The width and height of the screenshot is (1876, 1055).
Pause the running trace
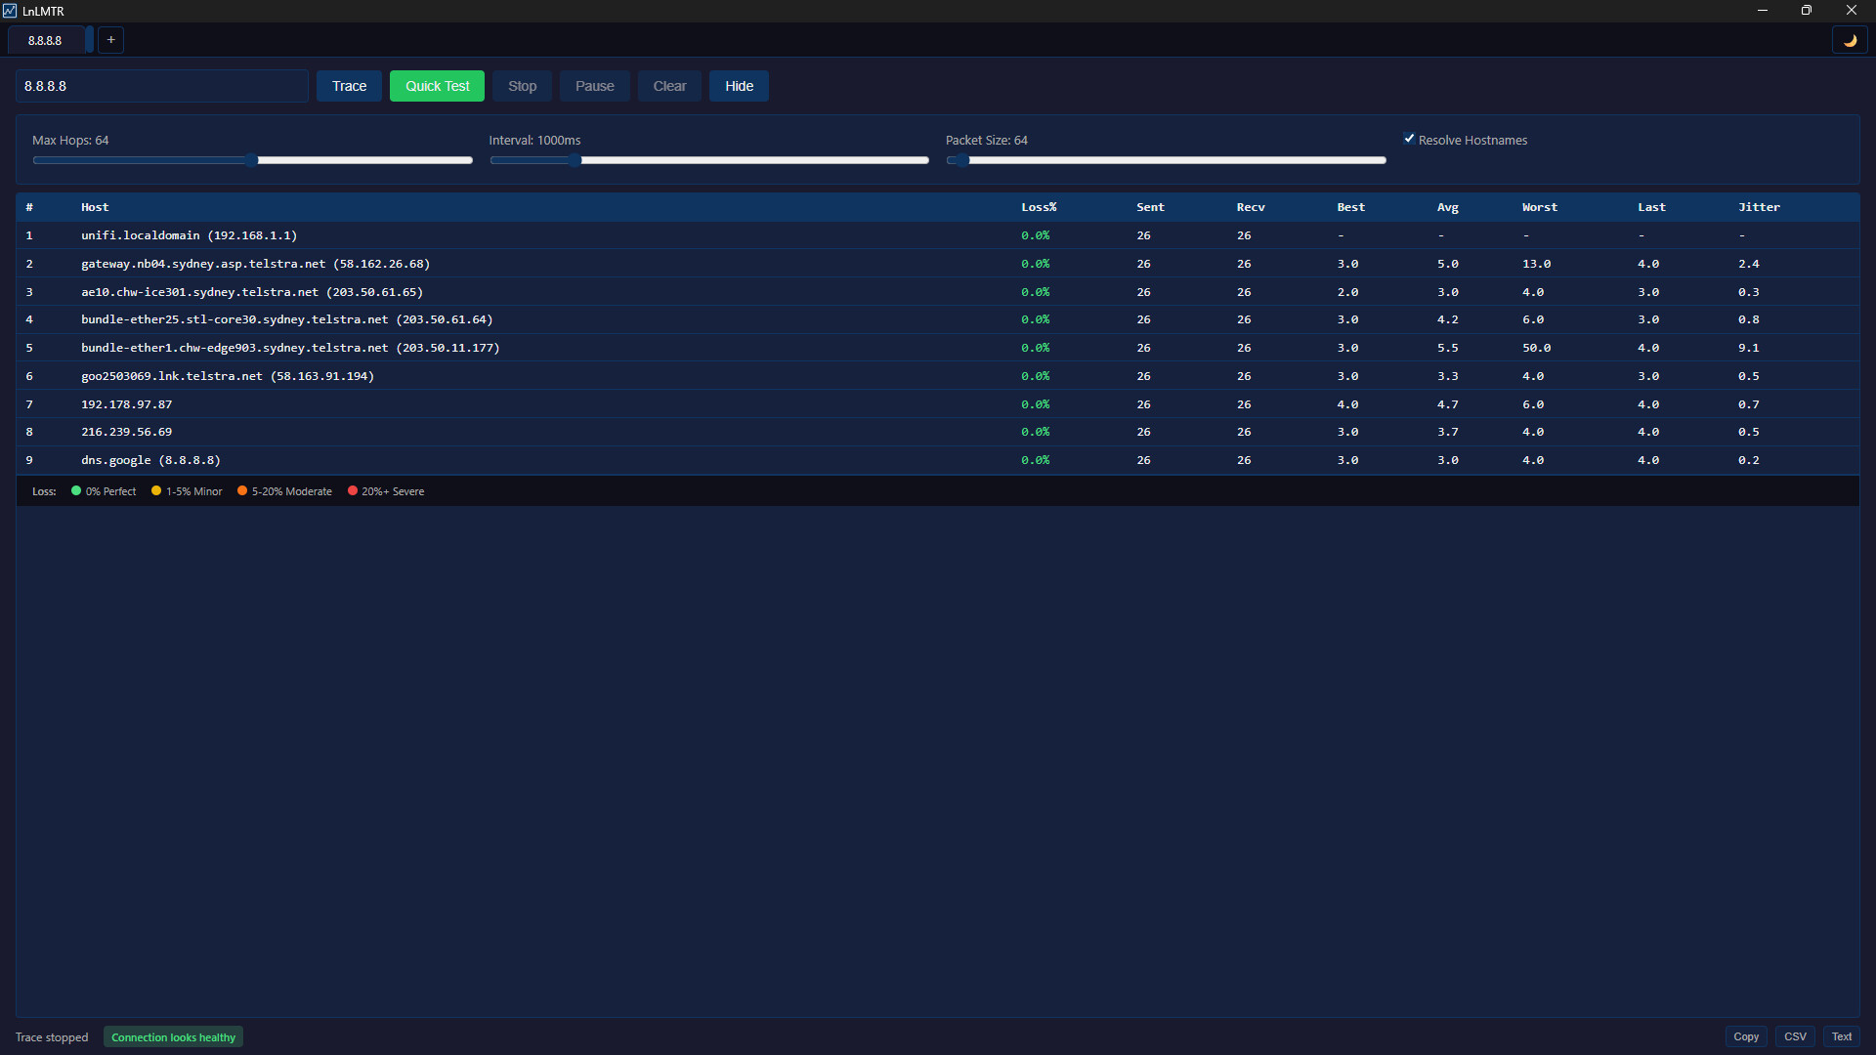pos(594,86)
